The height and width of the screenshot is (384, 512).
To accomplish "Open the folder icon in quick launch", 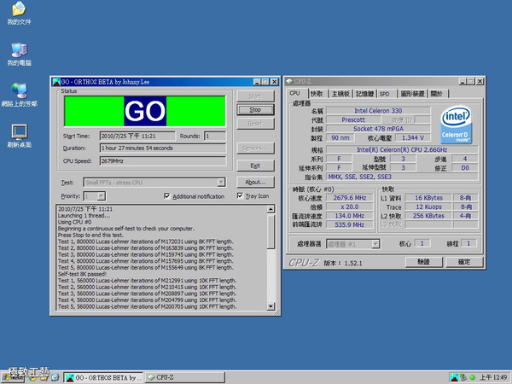I will (x=44, y=378).
